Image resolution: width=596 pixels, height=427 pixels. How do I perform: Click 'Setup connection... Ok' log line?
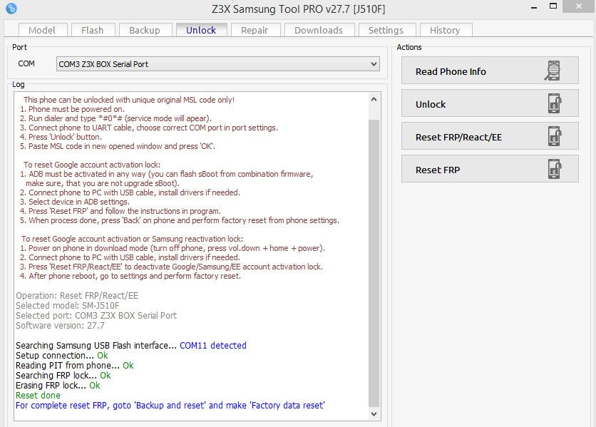point(62,356)
